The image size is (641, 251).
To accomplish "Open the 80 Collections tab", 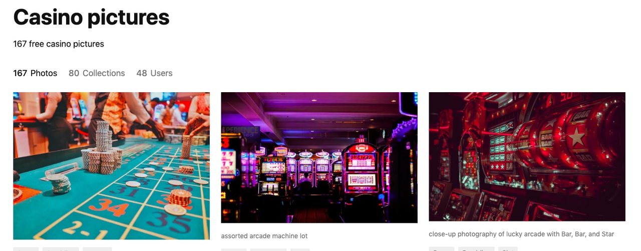I will coord(97,73).
